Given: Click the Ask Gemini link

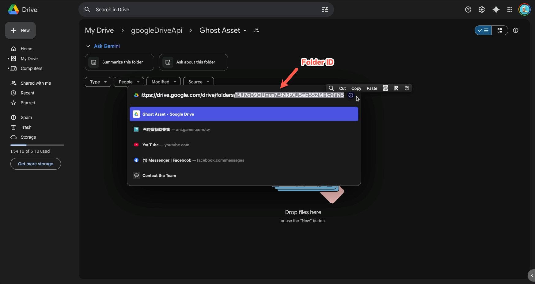Looking at the screenshot, I should [x=107, y=46].
